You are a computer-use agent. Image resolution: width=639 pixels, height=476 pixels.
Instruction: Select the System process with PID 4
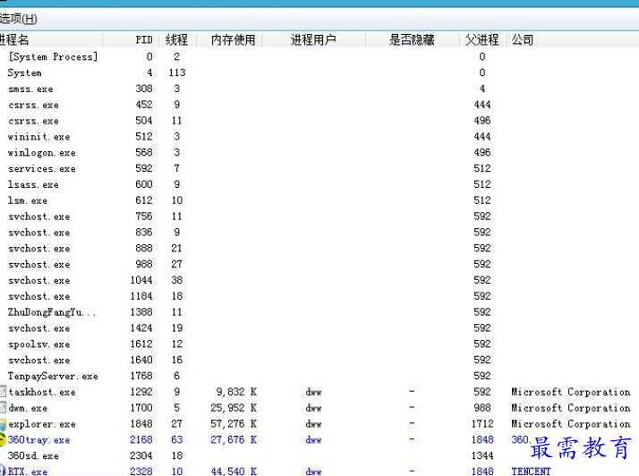point(24,73)
